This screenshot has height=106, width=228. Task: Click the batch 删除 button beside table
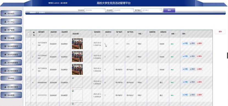pyautogui.click(x=220, y=32)
